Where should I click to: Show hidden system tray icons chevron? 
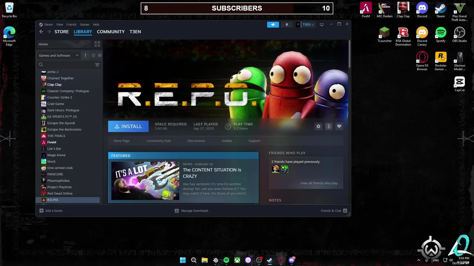[x=419, y=260]
